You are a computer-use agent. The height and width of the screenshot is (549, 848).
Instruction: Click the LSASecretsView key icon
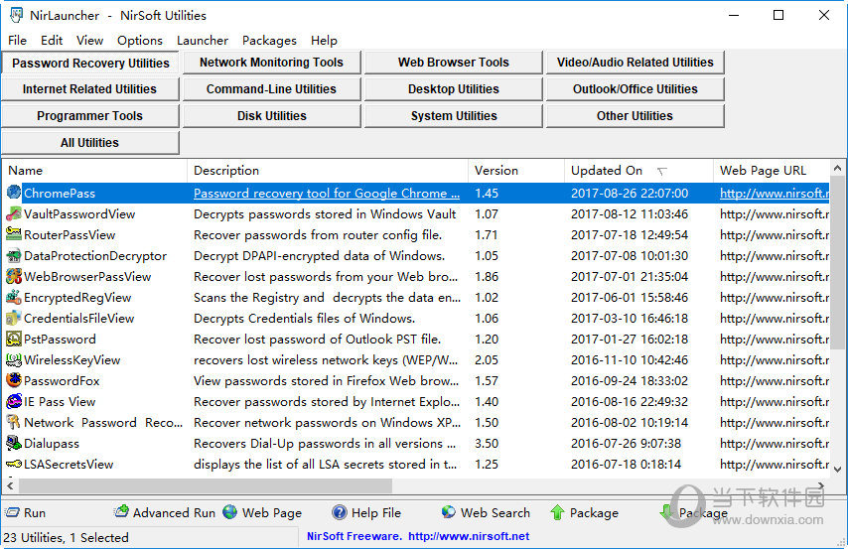click(x=14, y=464)
